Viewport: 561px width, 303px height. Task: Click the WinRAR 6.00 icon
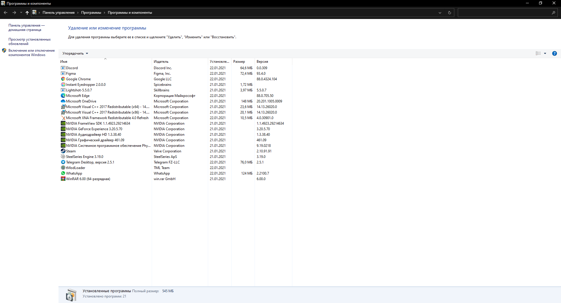coord(63,179)
